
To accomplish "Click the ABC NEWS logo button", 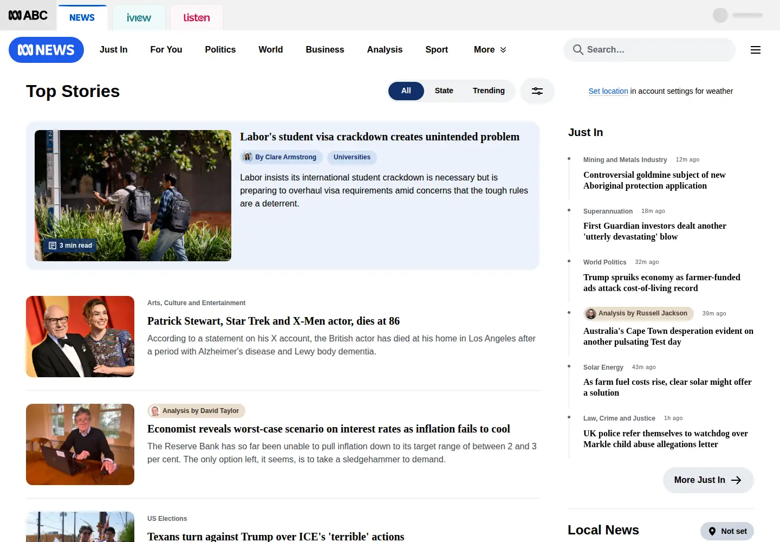I will [46, 50].
